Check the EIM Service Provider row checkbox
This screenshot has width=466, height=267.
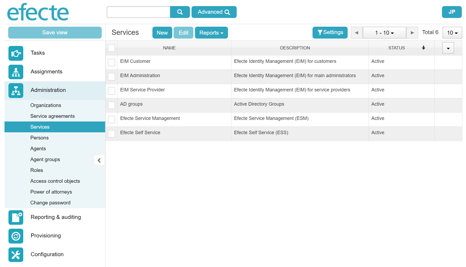point(111,91)
